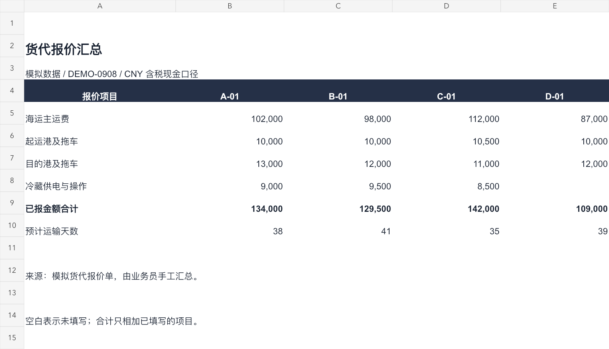Select column D header
Viewport: 609px width, 349px height.
coord(447,6)
